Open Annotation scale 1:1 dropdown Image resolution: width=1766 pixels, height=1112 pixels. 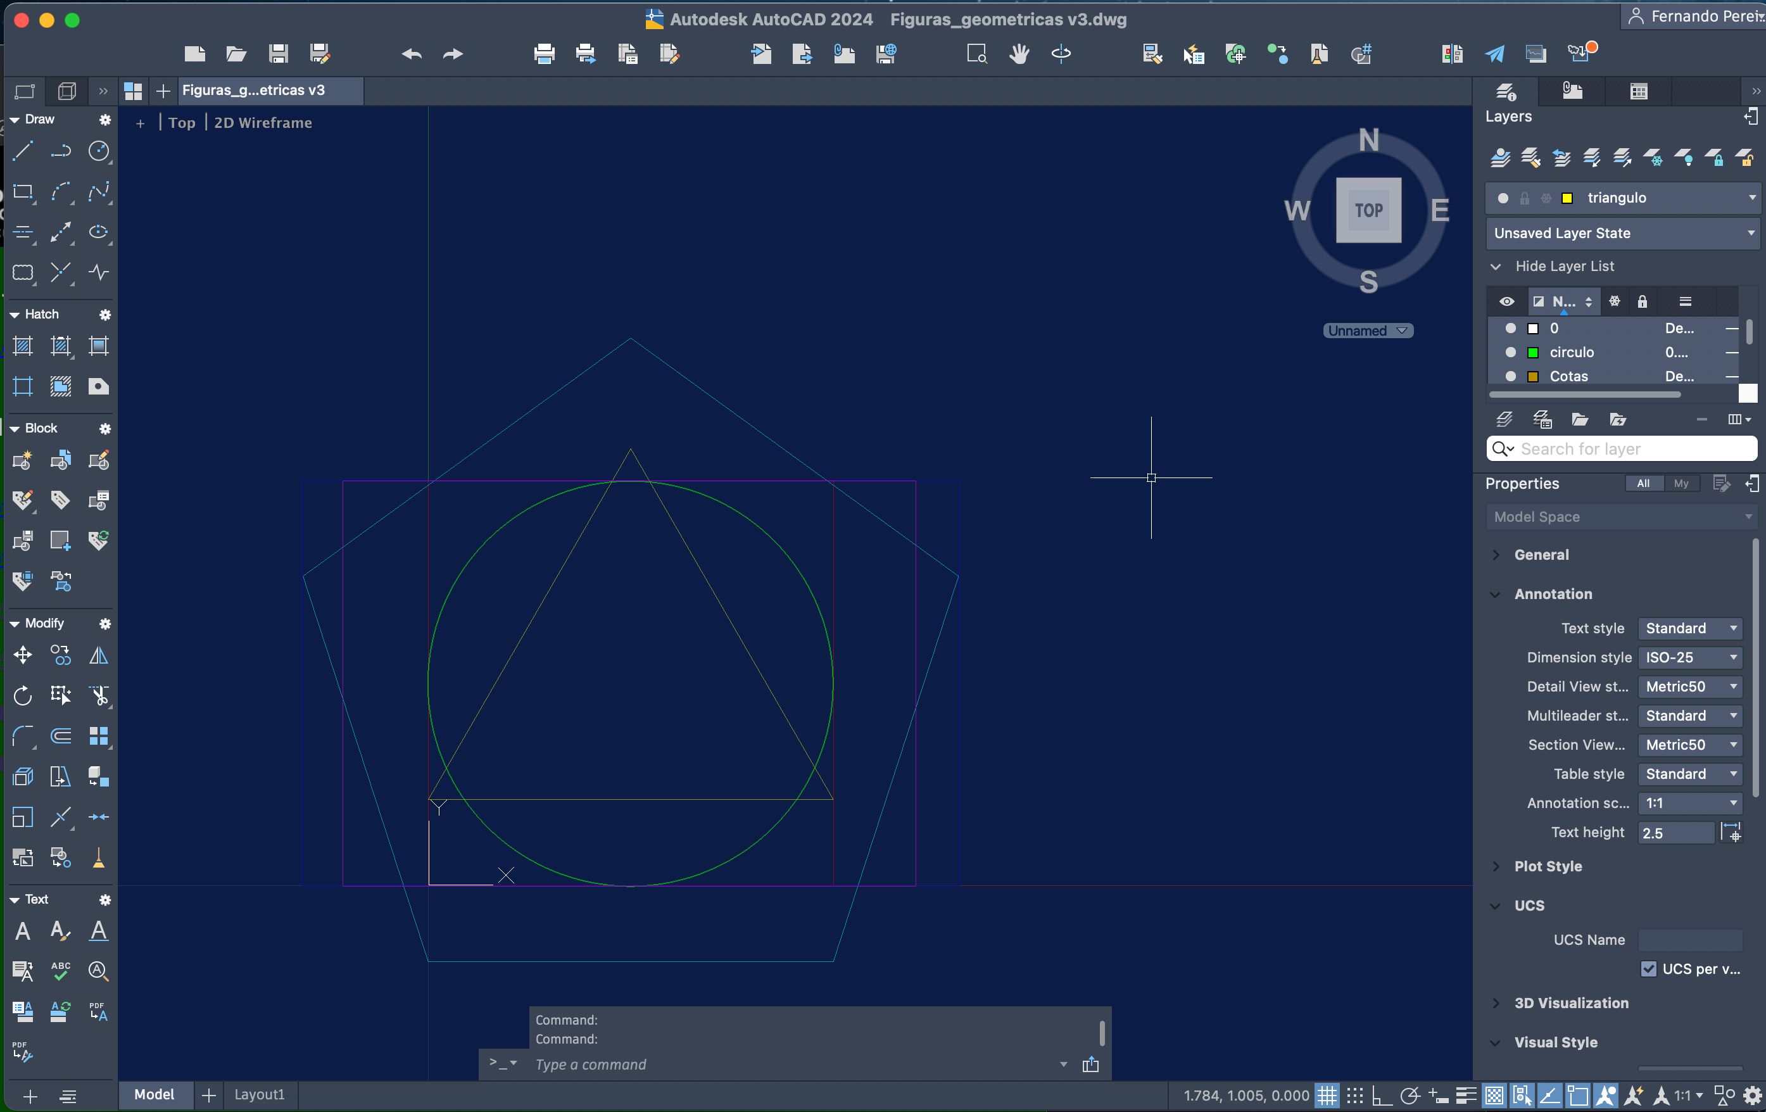pos(1691,803)
